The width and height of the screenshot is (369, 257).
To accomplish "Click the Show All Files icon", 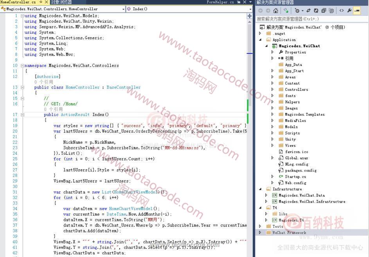I will pyautogui.click(x=331, y=11).
